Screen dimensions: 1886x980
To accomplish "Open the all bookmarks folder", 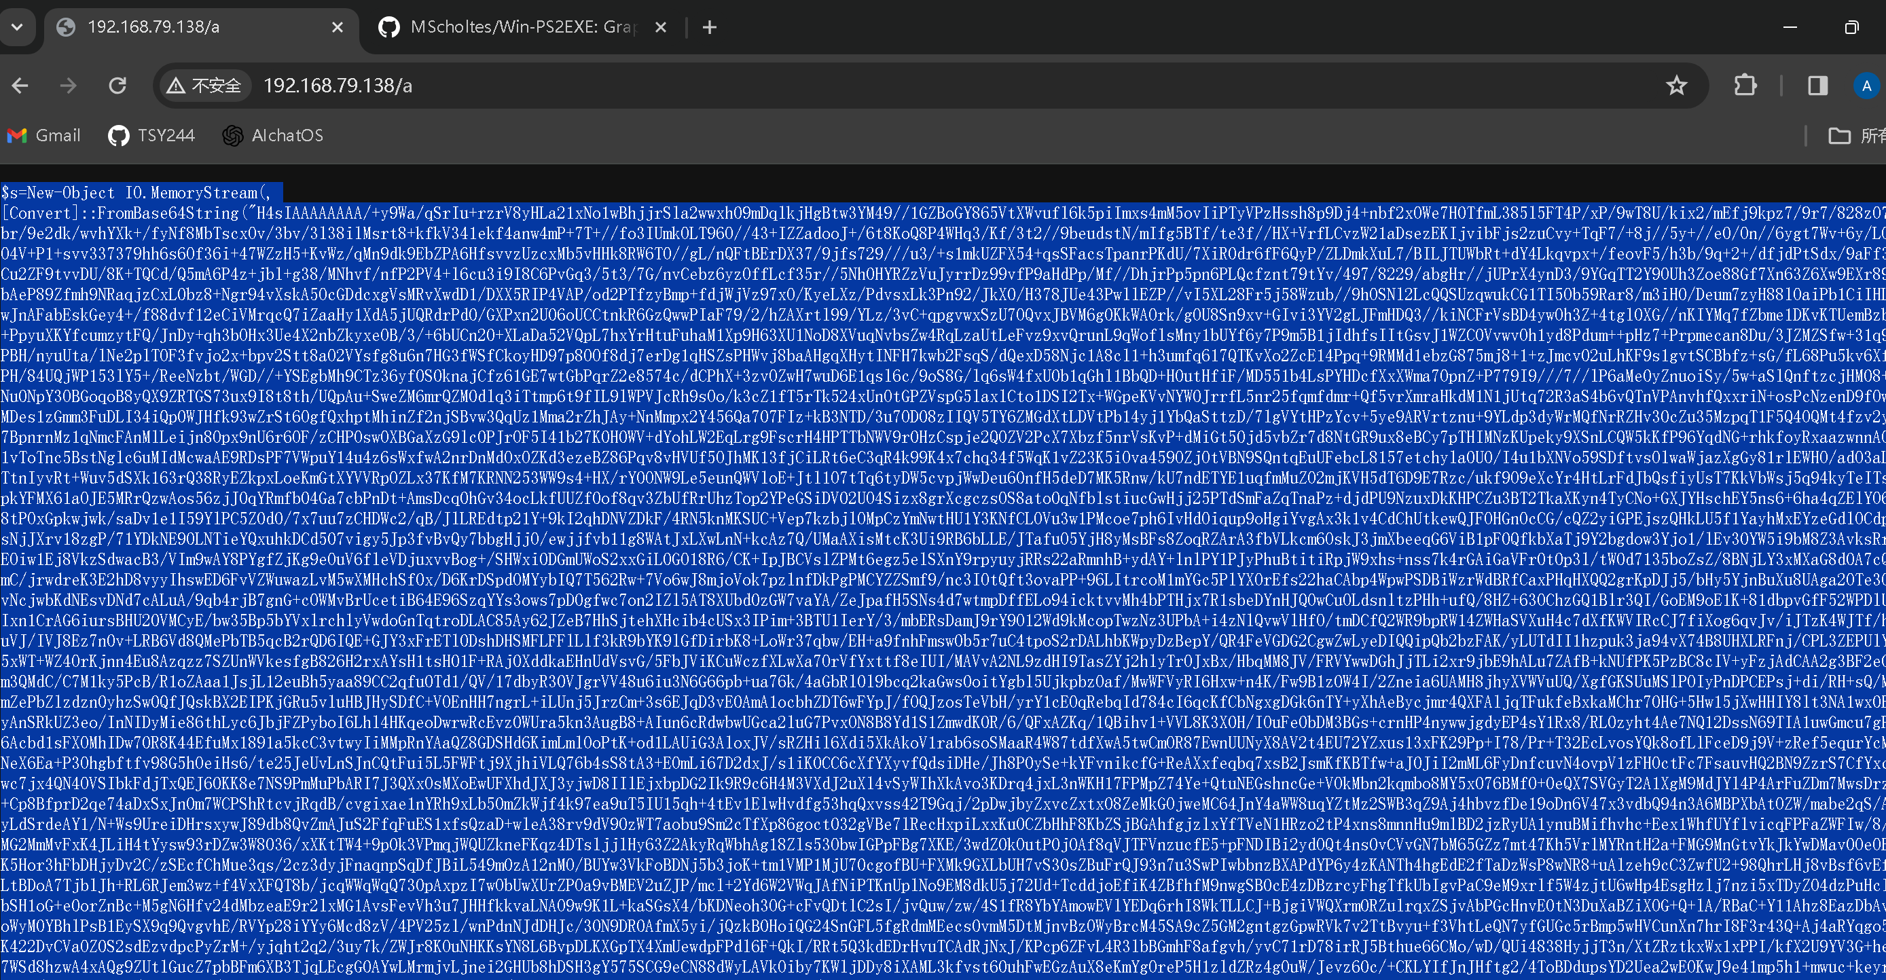I will [x=1857, y=135].
